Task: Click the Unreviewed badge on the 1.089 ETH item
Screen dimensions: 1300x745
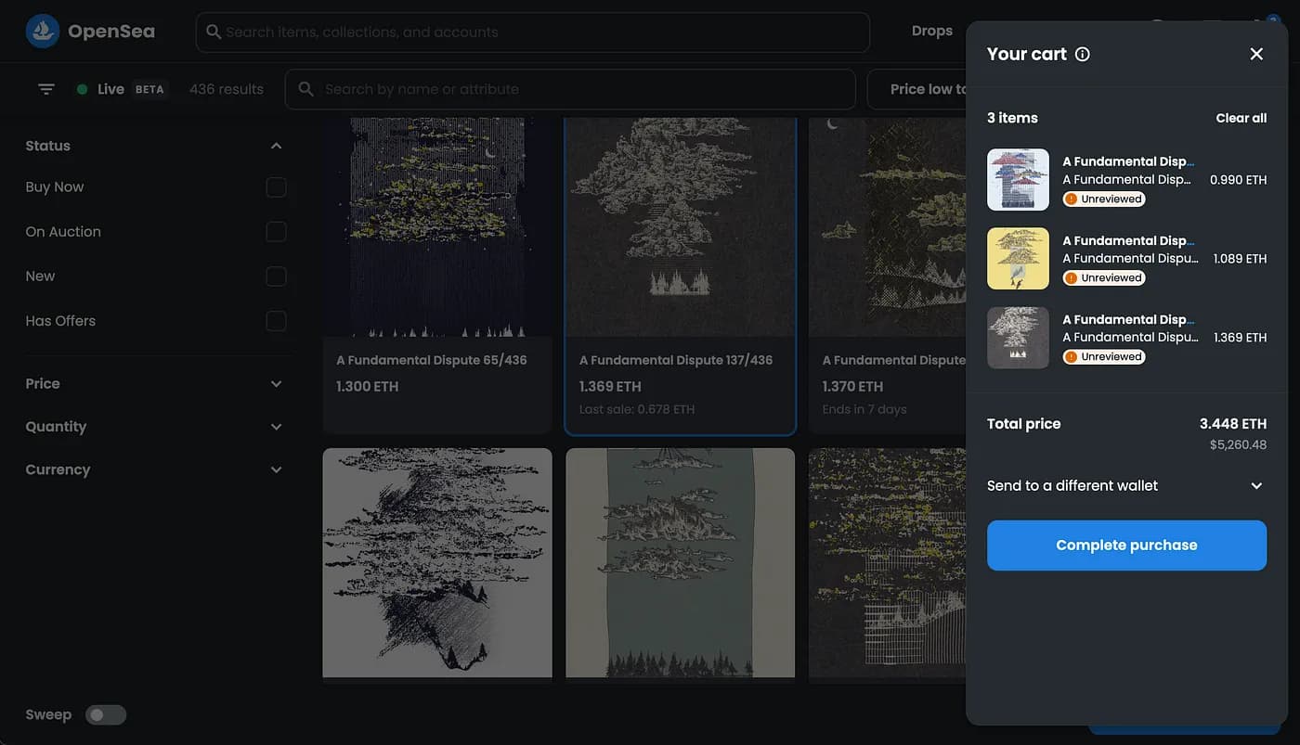Action: click(1104, 277)
